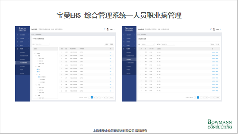
Task: Click the name search input field in left screenshot
Action: click(42, 44)
